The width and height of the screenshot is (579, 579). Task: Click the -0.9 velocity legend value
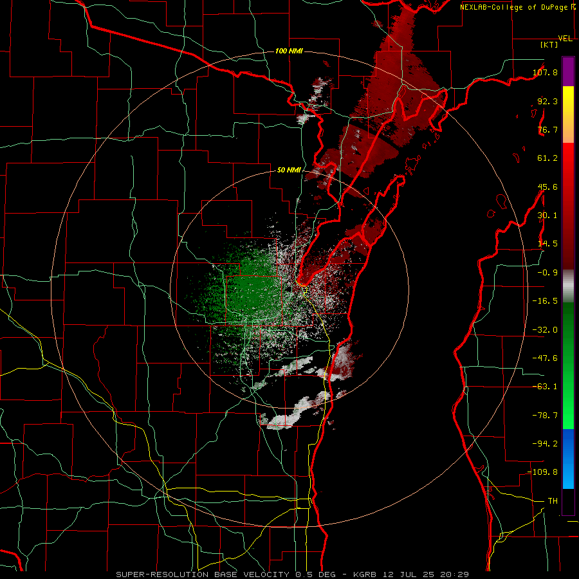click(x=547, y=273)
